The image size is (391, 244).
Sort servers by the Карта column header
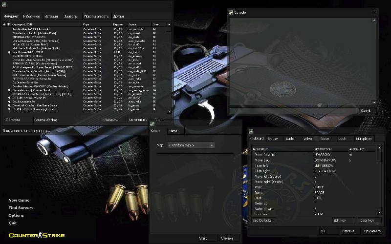pos(139,24)
